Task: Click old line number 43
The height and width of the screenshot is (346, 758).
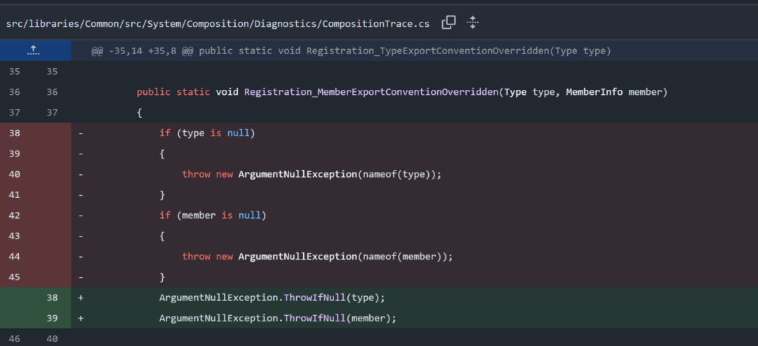Action: pyautogui.click(x=15, y=236)
